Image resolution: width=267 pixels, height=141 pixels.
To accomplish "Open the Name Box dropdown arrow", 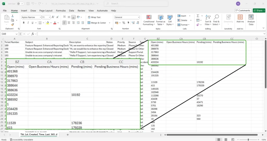I will (16, 34).
